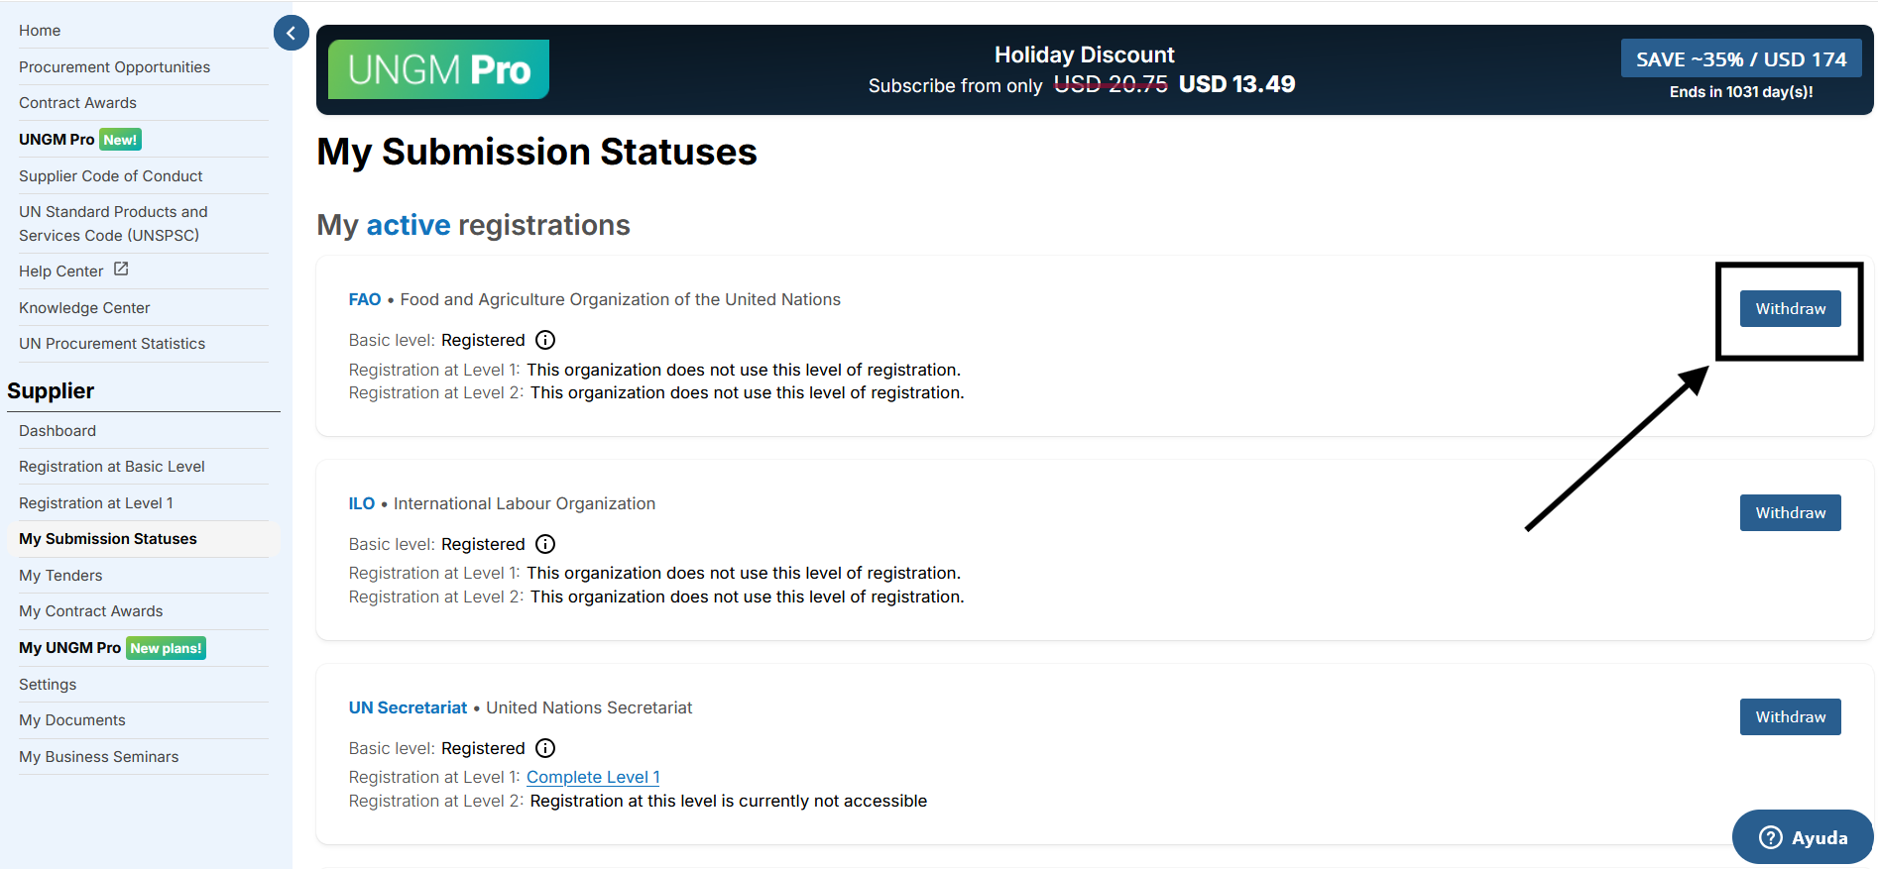The image size is (1878, 869).
Task: Open the Ayuda help widget
Action: (x=1803, y=837)
